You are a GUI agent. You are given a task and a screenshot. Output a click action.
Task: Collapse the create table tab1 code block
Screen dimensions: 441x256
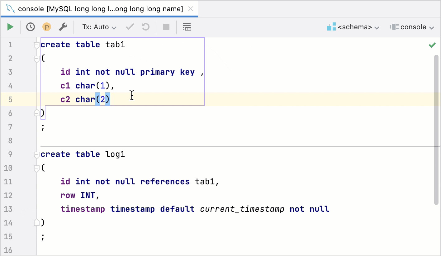pyautogui.click(x=36, y=45)
